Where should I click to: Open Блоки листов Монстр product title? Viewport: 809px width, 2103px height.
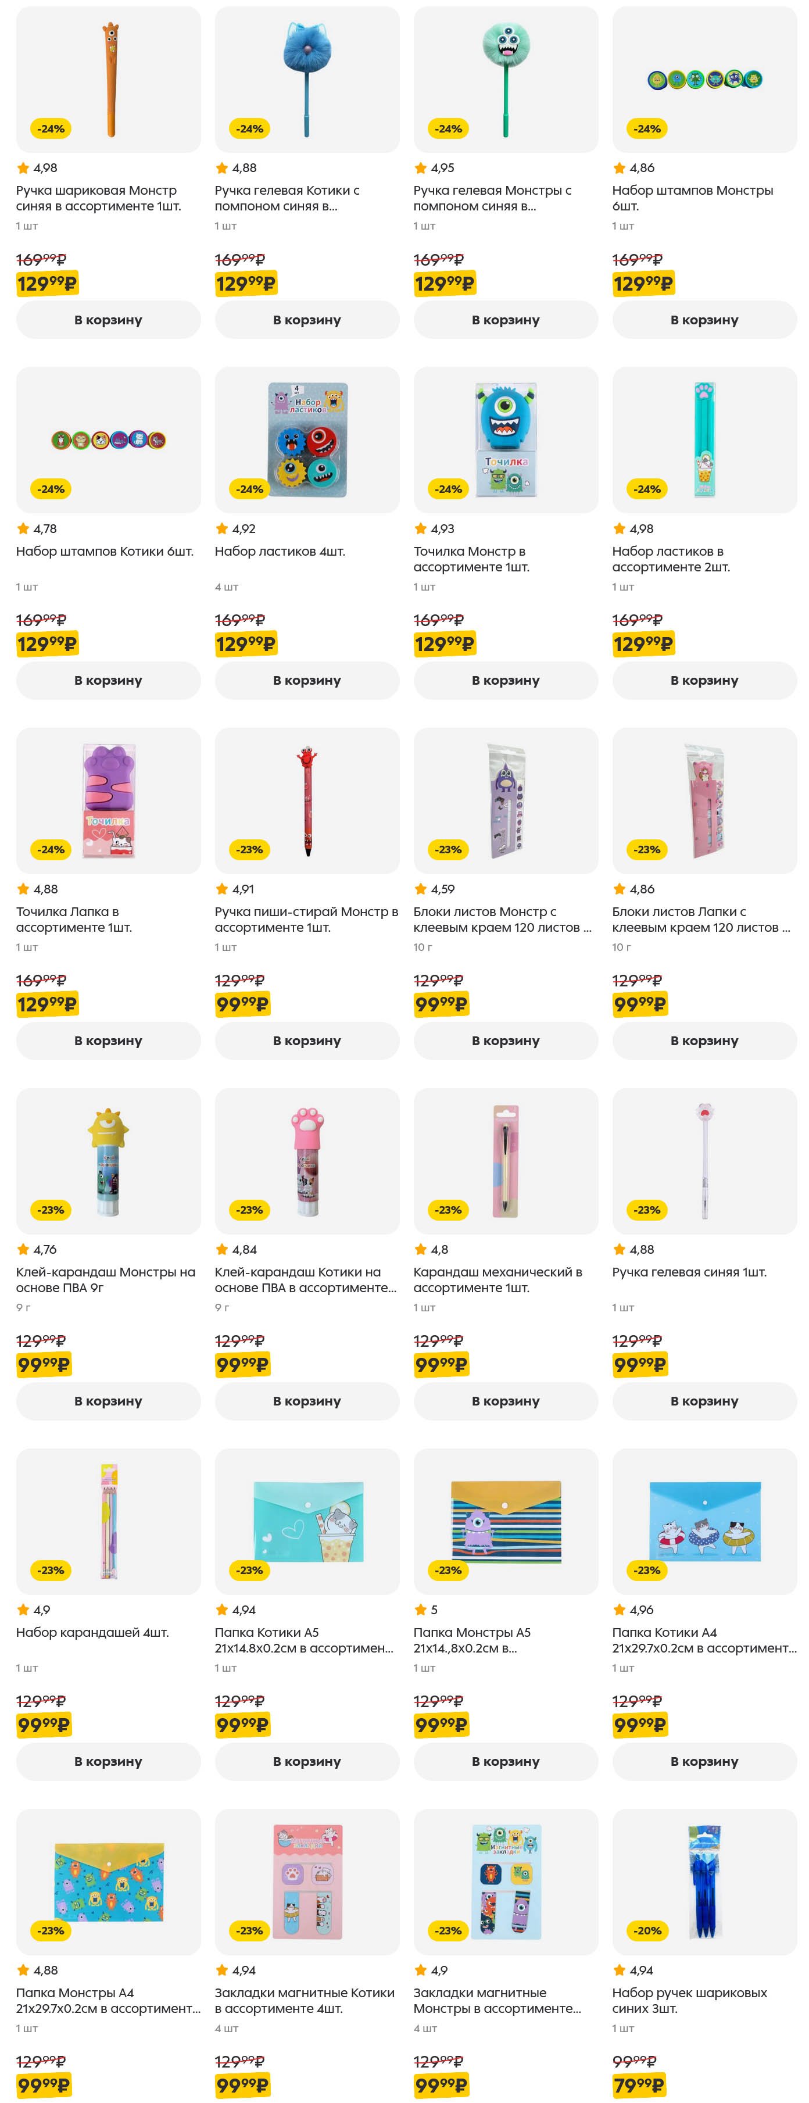click(x=502, y=919)
